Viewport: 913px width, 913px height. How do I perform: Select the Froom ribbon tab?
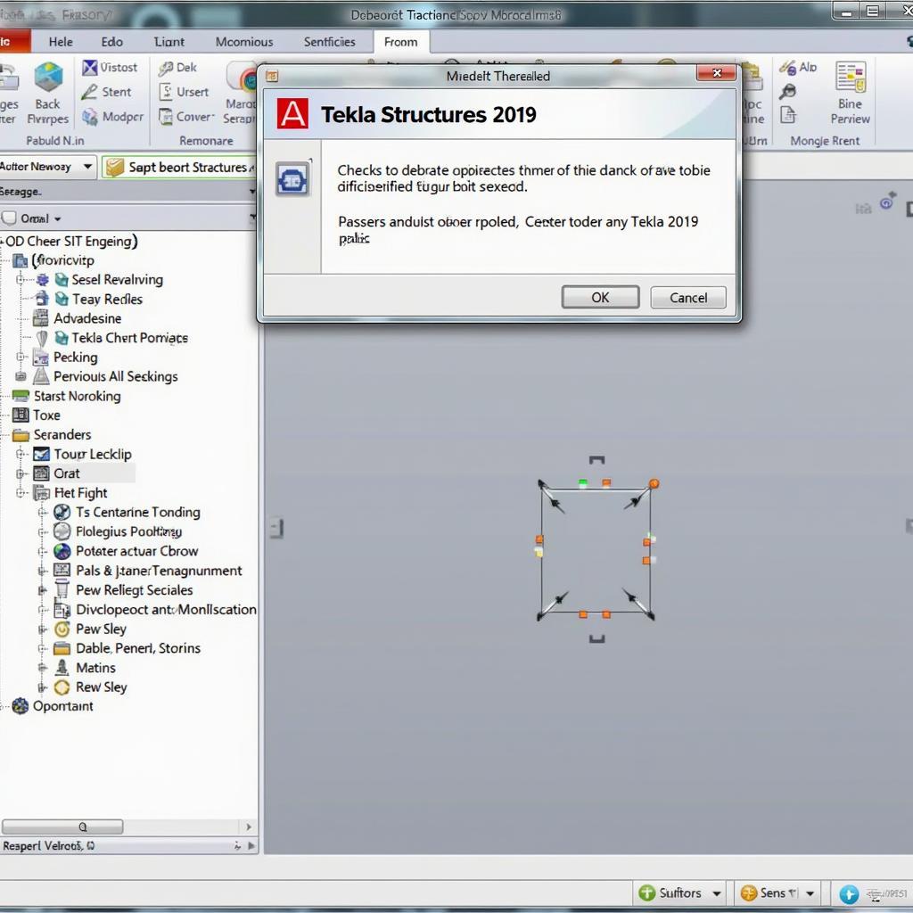(x=400, y=42)
